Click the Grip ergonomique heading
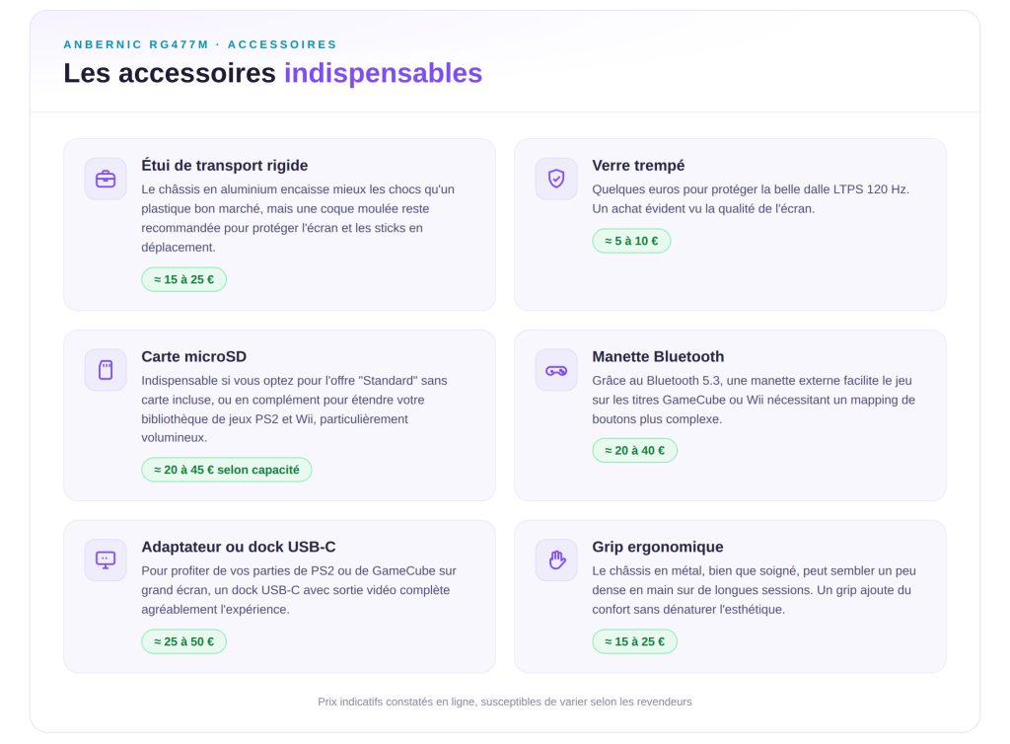 tap(658, 547)
